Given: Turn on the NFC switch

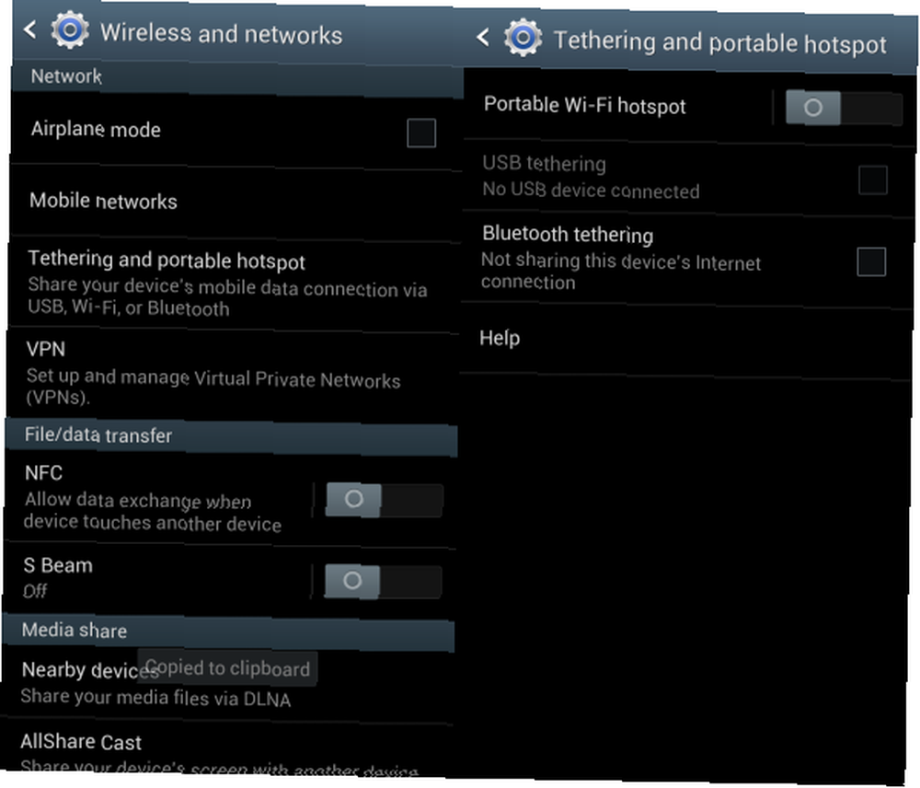Looking at the screenshot, I should pyautogui.click(x=384, y=500).
